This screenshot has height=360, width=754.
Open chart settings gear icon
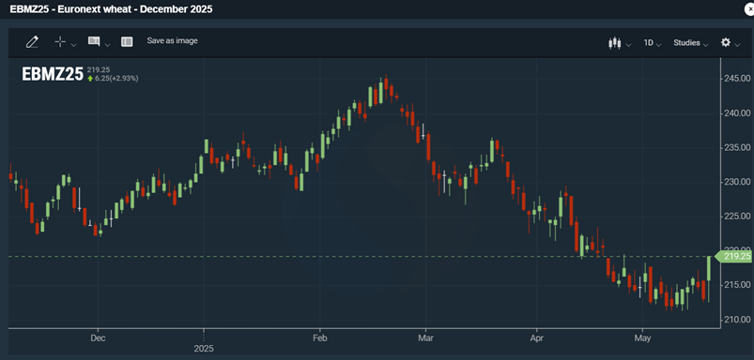(726, 42)
